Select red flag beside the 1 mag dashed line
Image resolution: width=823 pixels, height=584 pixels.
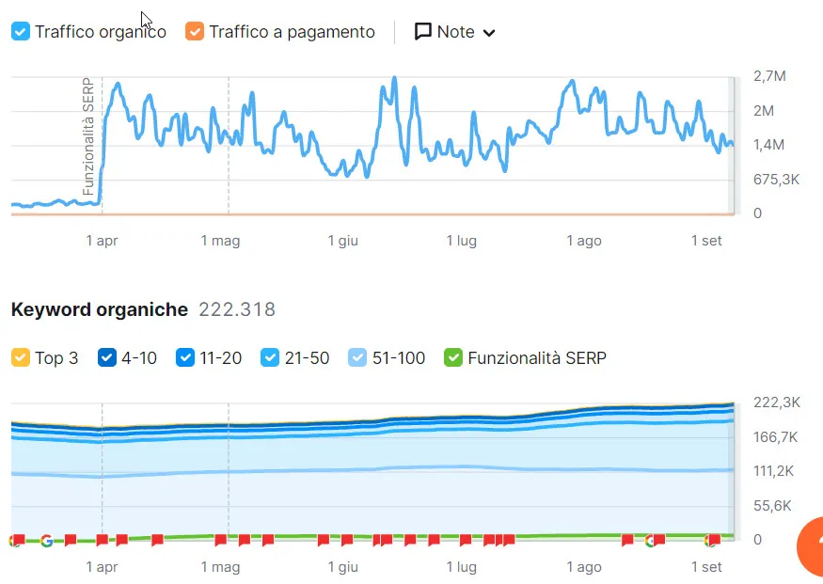(x=221, y=540)
